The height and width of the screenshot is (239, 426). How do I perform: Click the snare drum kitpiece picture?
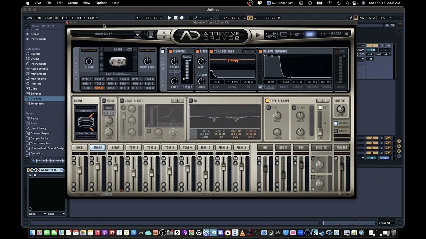pyautogui.click(x=118, y=62)
